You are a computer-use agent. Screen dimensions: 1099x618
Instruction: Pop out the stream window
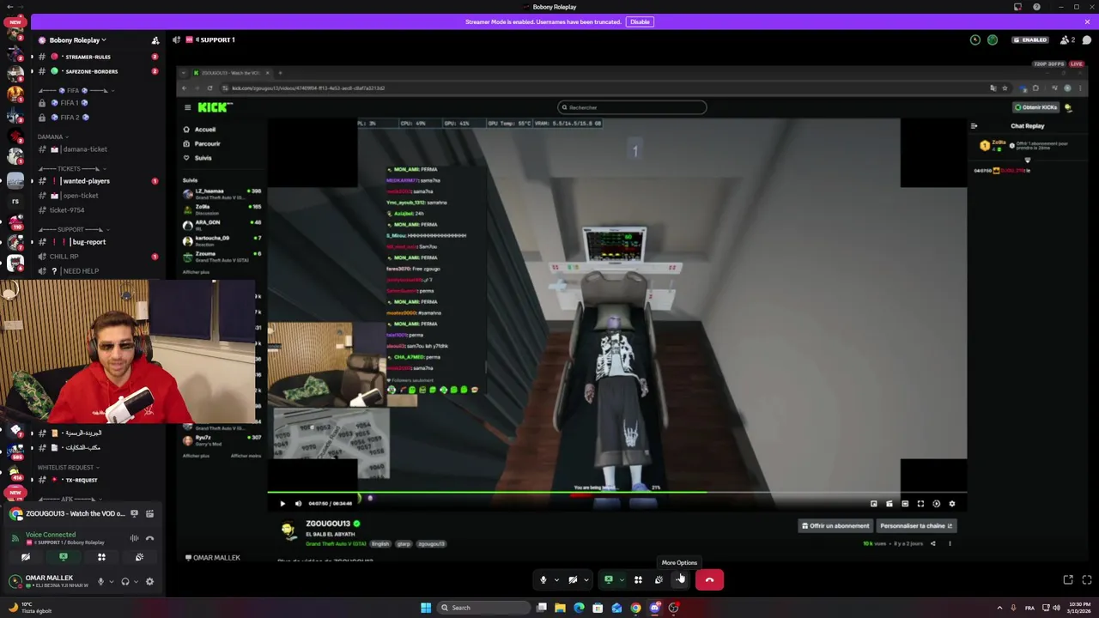tap(1068, 580)
